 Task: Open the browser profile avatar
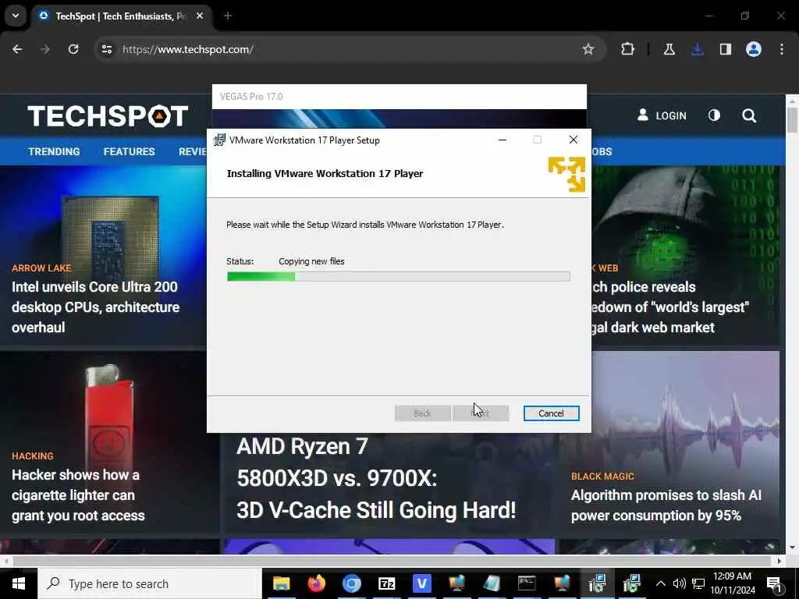pyautogui.click(x=754, y=49)
